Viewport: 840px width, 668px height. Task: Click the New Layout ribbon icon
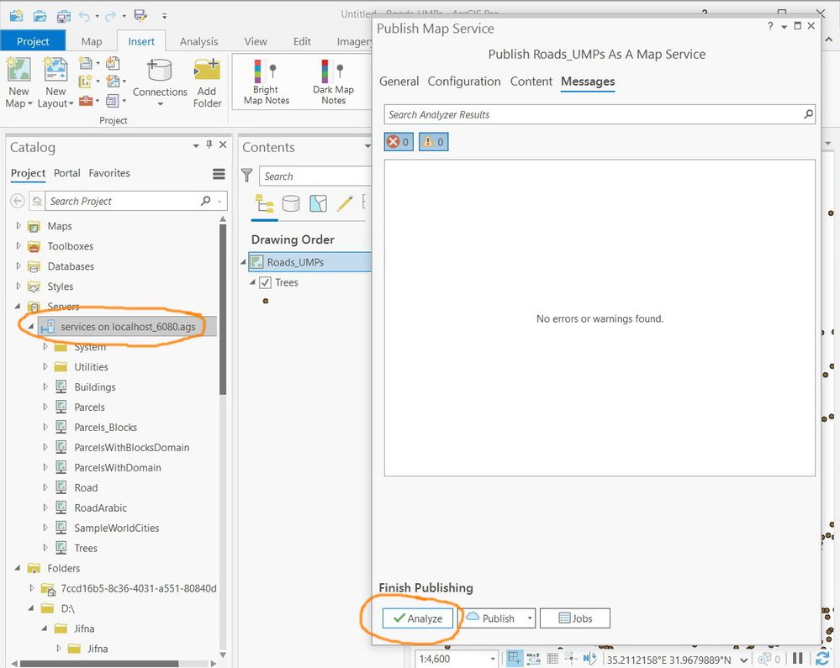pyautogui.click(x=55, y=70)
